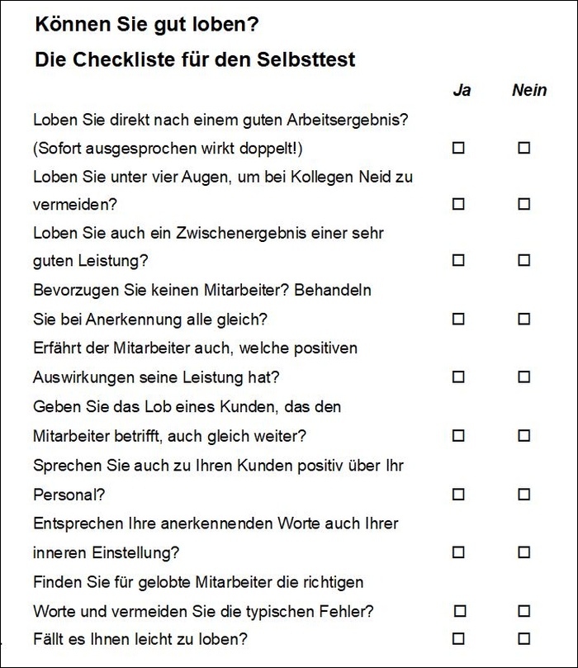This screenshot has width=578, height=668.
Task: Check Nein for avoiding 'typischen Fehler'
Action: point(524,611)
